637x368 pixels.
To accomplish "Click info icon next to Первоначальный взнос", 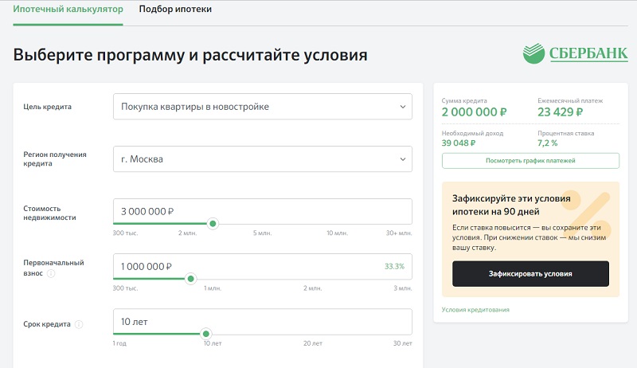I will click(51, 273).
